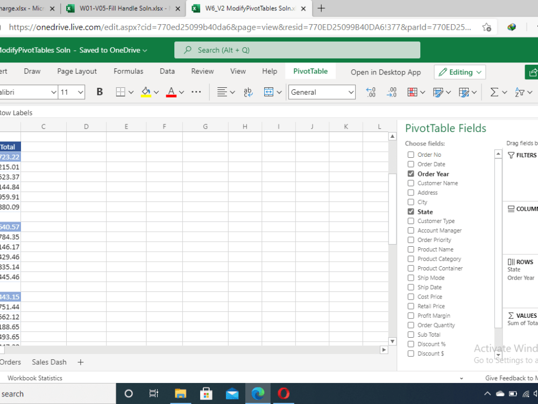Viewport: 538px width, 404px height.
Task: Open the Page Layout ribbon tab
Action: 77,71
